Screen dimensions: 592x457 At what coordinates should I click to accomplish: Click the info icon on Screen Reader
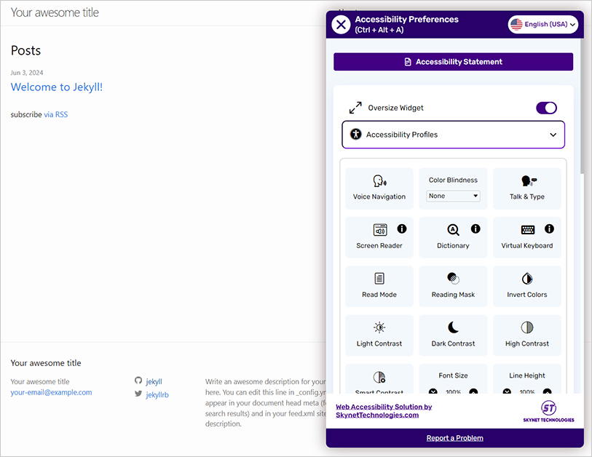click(402, 228)
